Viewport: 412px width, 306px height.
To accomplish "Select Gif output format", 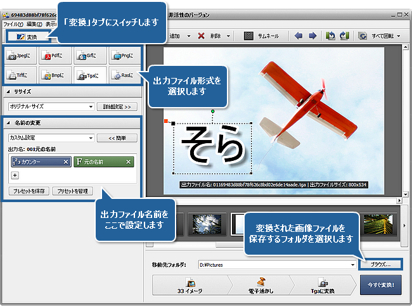I will click(90, 56).
